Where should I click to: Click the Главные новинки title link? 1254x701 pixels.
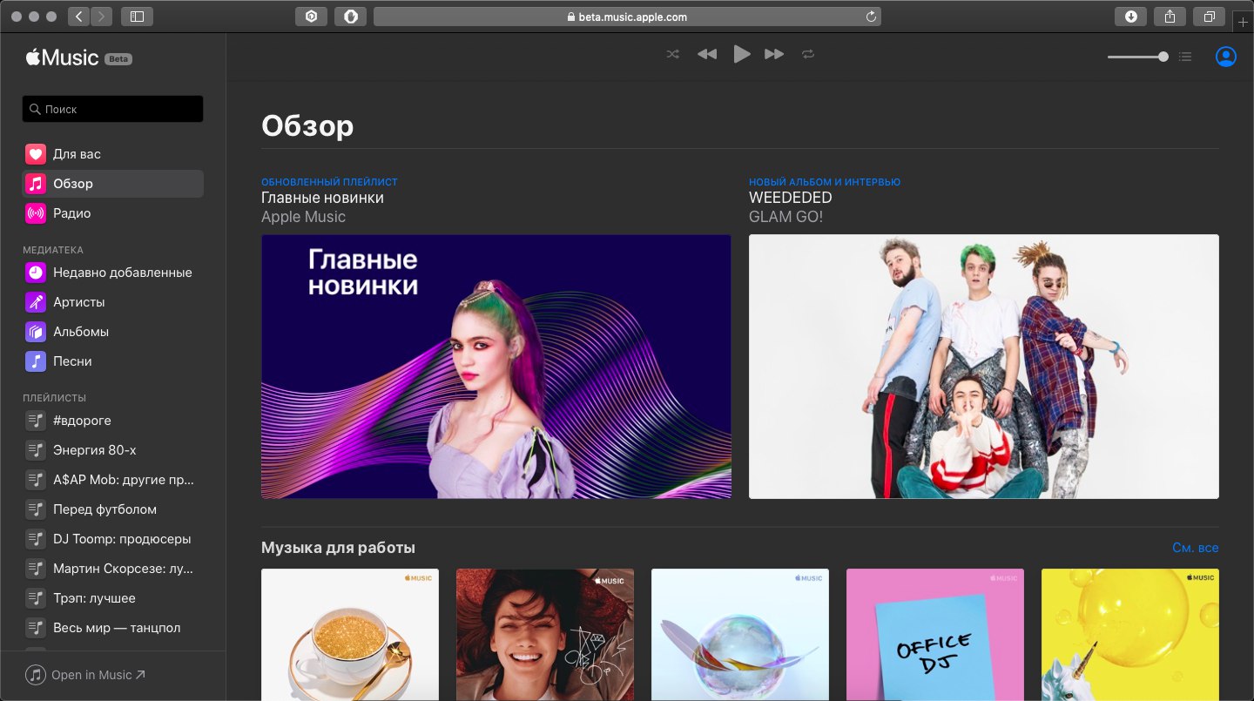(322, 198)
